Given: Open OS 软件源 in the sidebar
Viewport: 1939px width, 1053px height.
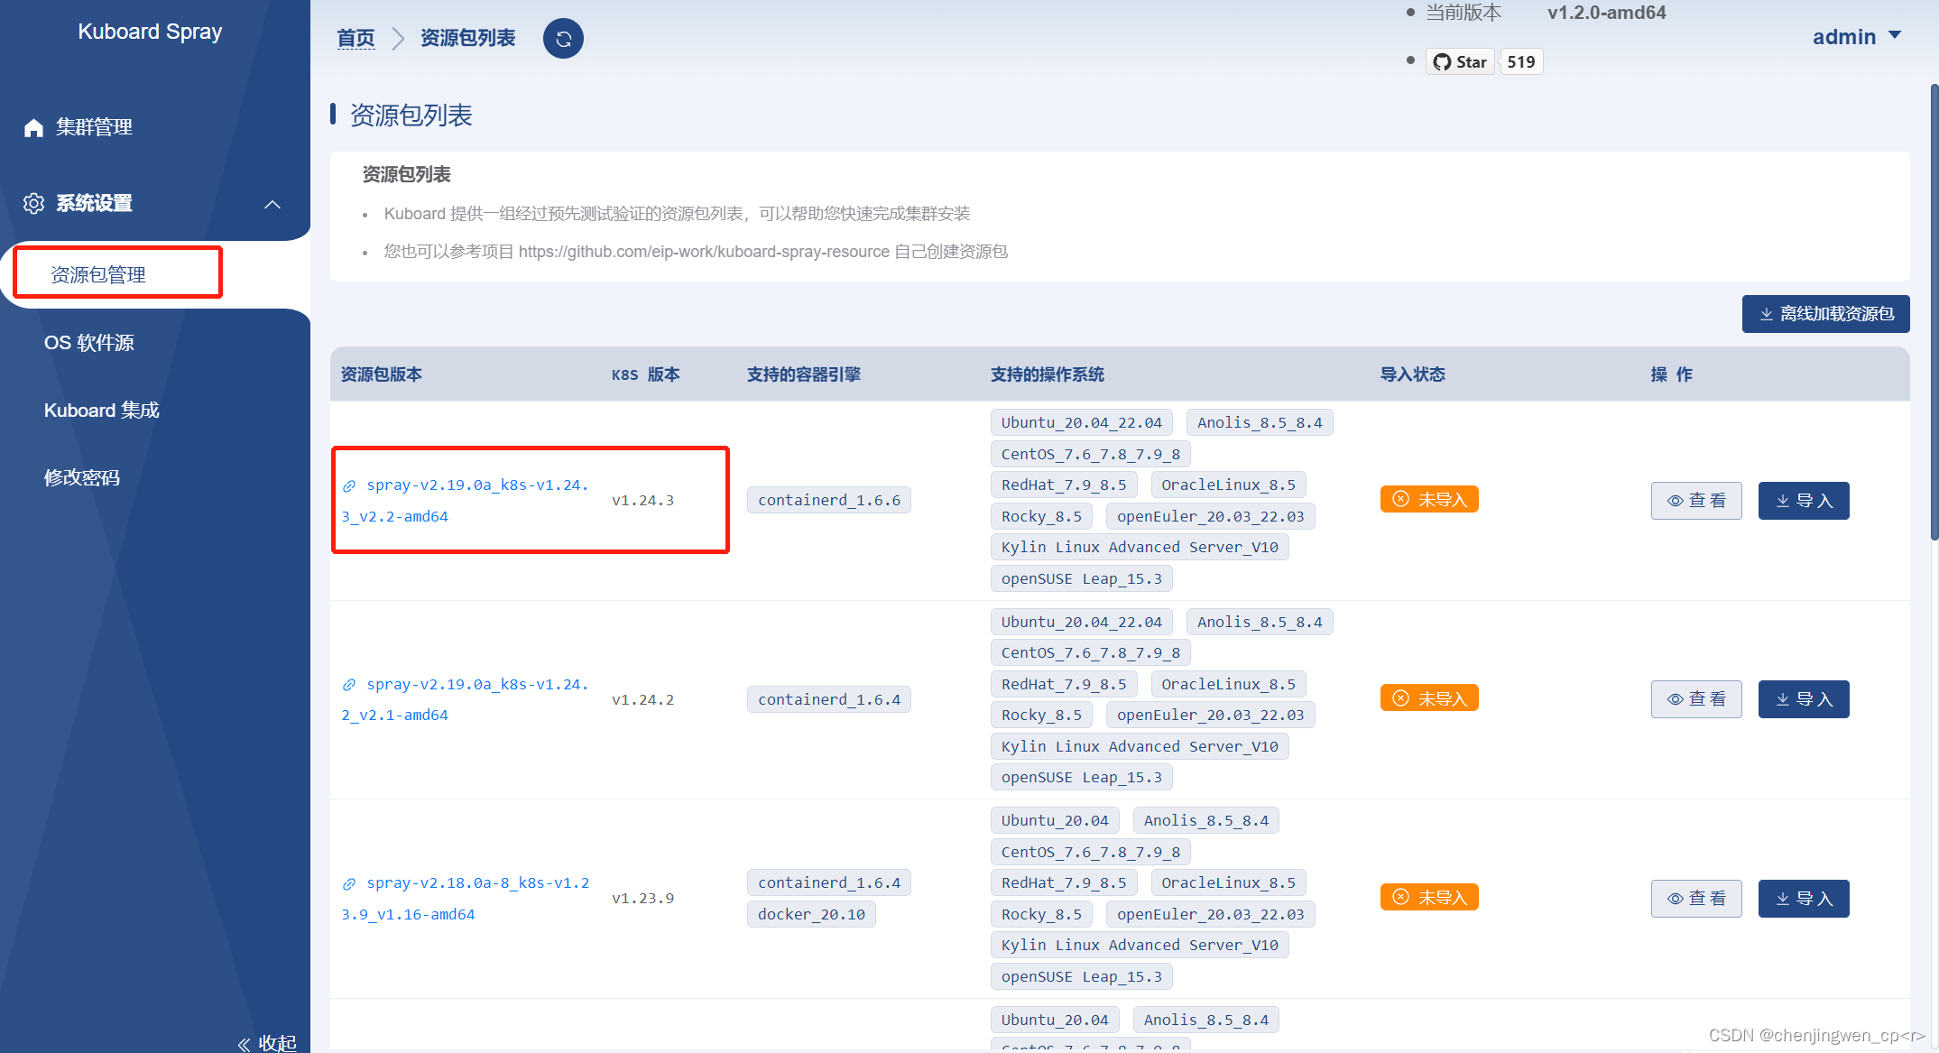Looking at the screenshot, I should (x=88, y=343).
